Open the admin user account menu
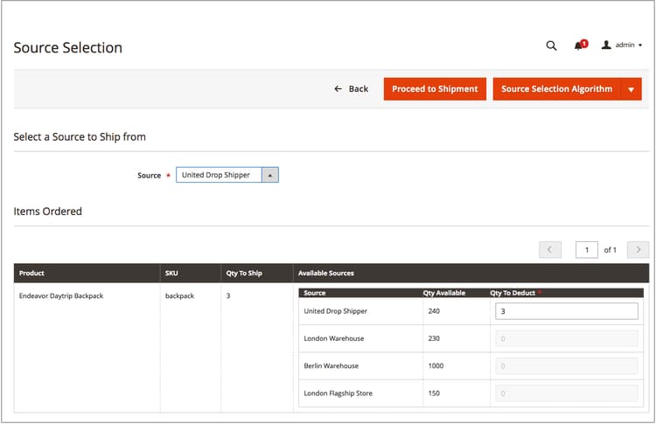The height and width of the screenshot is (424, 656). coord(622,45)
